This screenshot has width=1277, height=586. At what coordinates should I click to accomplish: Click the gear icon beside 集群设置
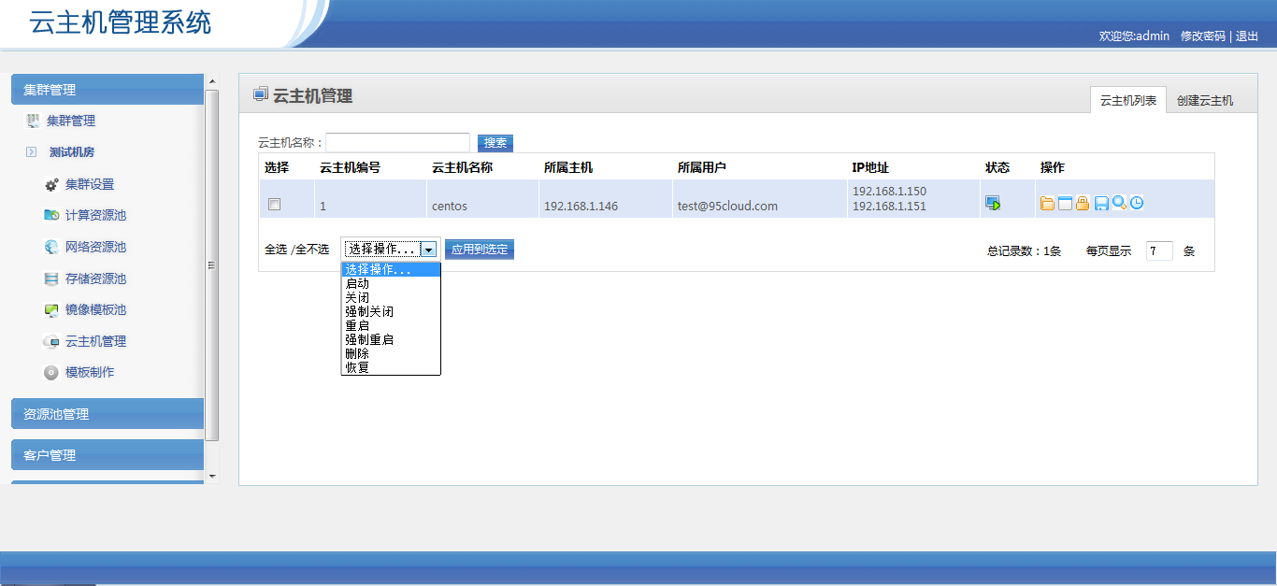click(51, 185)
